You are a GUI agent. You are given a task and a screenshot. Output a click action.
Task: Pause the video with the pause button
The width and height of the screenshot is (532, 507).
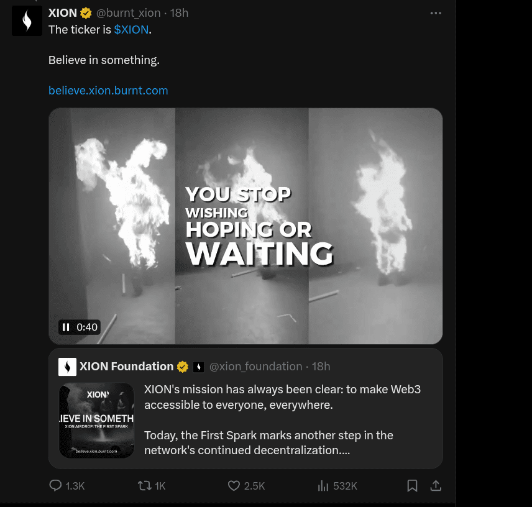click(x=66, y=327)
